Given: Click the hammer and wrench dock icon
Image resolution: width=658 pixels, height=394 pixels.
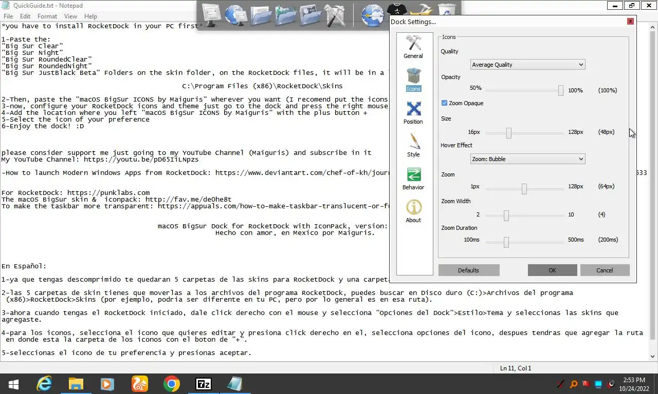Looking at the screenshot, I should (335, 15).
